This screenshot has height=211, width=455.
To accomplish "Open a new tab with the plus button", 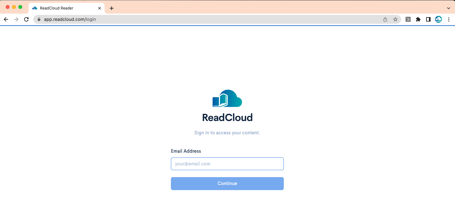I will point(111,8).
